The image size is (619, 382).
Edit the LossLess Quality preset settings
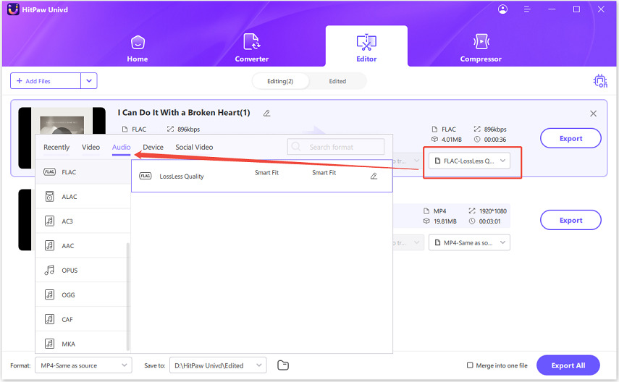(x=374, y=176)
